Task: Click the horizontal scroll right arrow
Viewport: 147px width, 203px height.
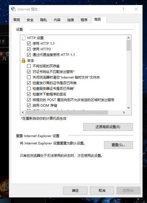Action: (x=124, y=112)
